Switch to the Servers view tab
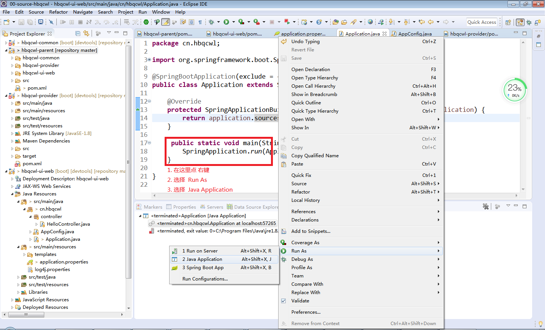 coord(212,207)
